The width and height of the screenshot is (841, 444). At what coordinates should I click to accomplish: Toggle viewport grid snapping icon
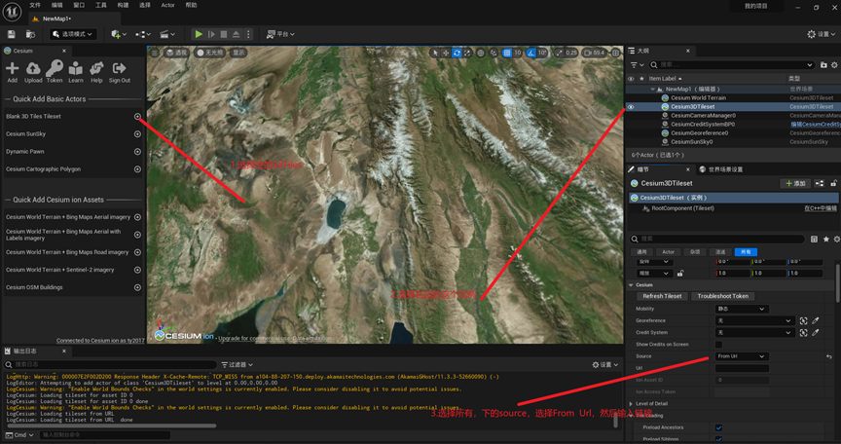(x=507, y=53)
